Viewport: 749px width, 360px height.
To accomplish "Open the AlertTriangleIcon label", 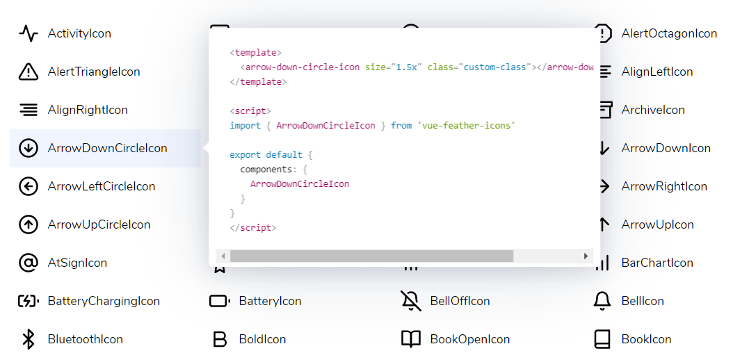I will pos(94,72).
